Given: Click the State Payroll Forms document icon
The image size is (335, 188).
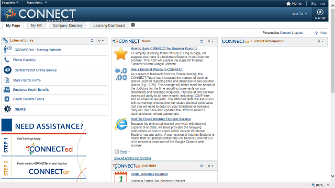Looking at the screenshot, I should pyautogui.click(x=7, y=80).
